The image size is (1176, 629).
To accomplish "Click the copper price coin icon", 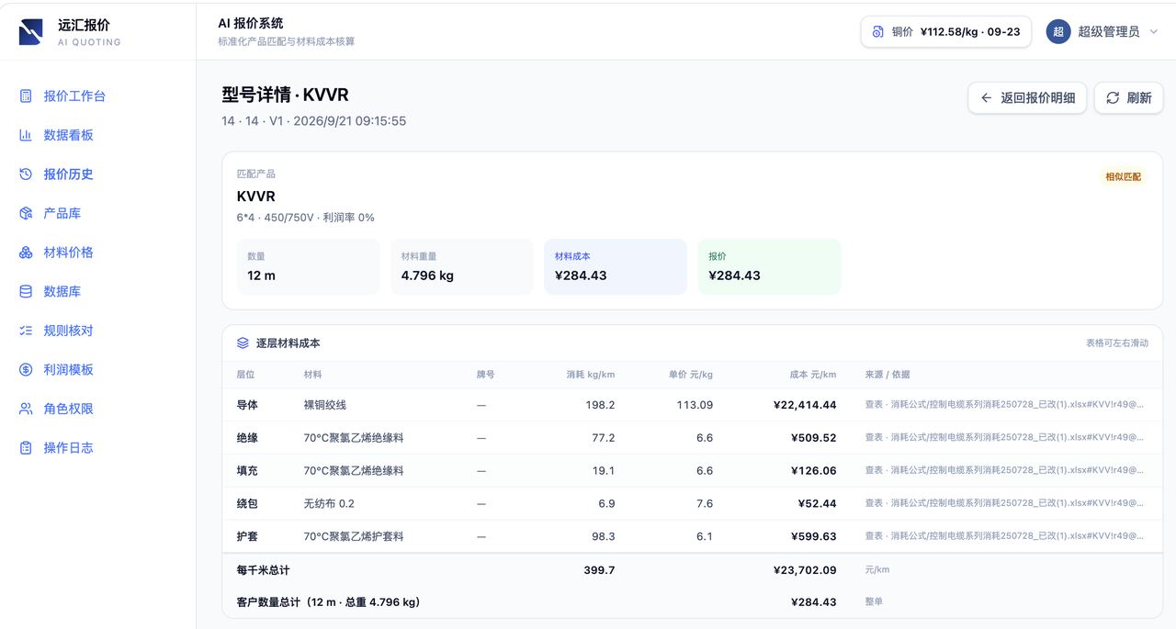I will (x=877, y=31).
